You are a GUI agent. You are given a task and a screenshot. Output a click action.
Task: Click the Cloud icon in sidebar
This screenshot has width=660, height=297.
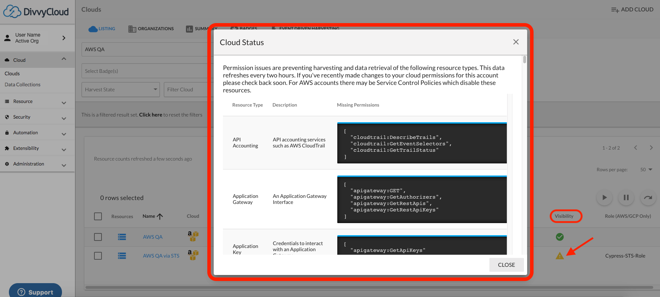coord(7,60)
